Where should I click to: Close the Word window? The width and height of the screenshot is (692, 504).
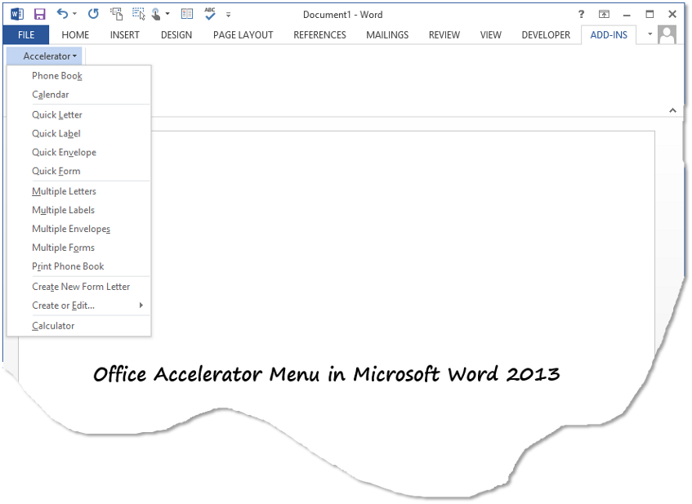point(672,14)
